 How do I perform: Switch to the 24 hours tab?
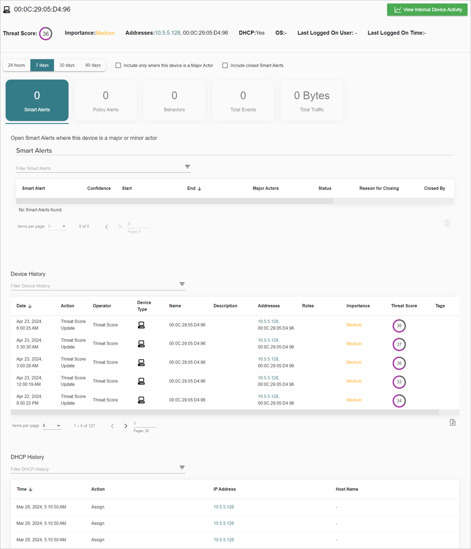click(16, 65)
